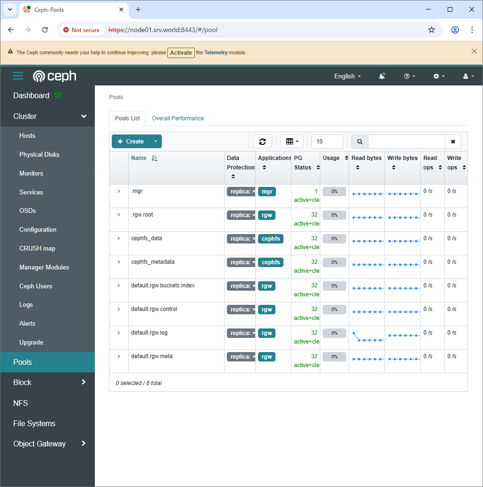The image size is (483, 487).
Task: Open the Create button dropdown arrow
Action: (x=156, y=141)
